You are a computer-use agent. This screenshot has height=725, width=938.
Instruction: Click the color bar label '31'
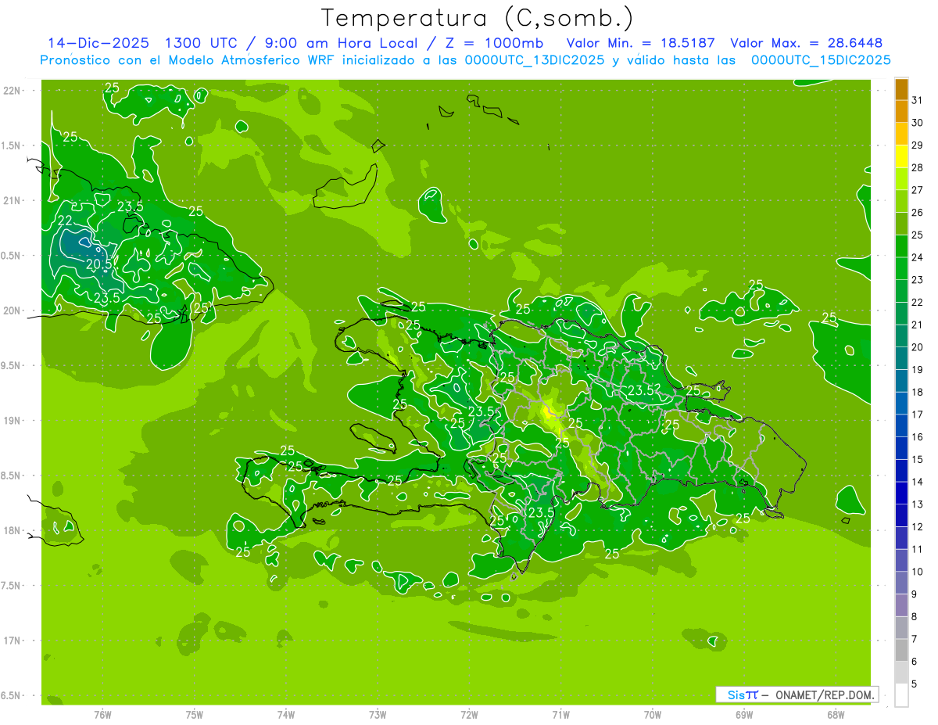point(917,100)
